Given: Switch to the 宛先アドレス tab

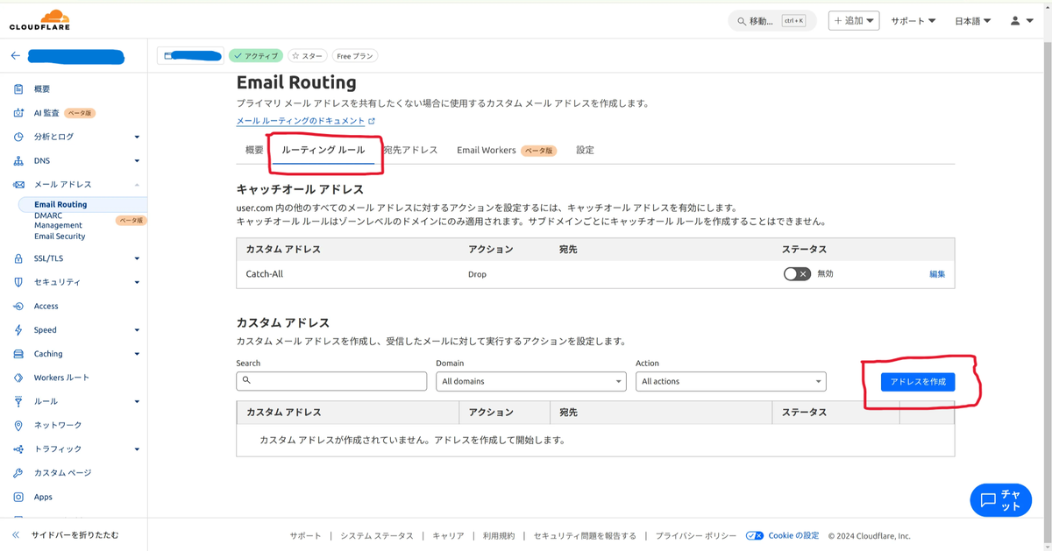Looking at the screenshot, I should pos(410,151).
